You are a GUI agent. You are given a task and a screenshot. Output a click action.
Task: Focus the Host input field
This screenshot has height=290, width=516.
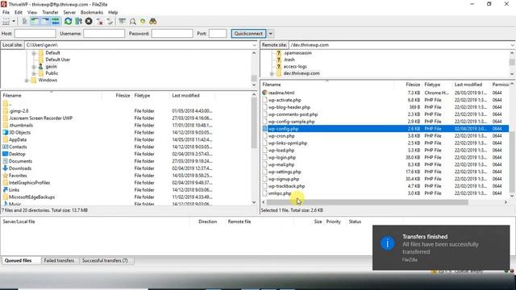click(35, 34)
